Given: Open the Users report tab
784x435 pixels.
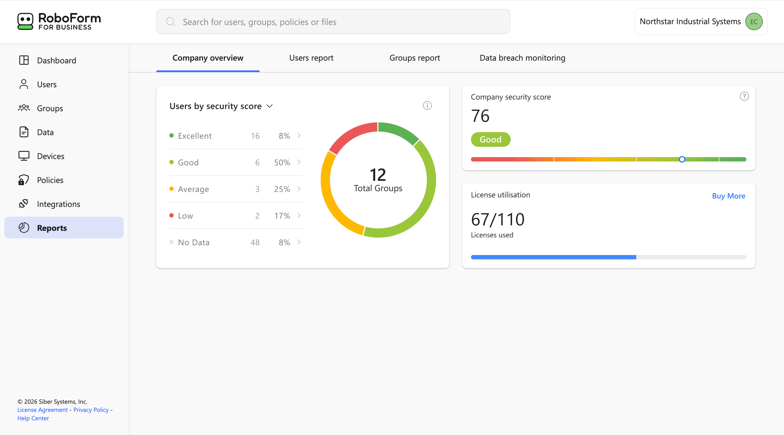Looking at the screenshot, I should coord(311,58).
